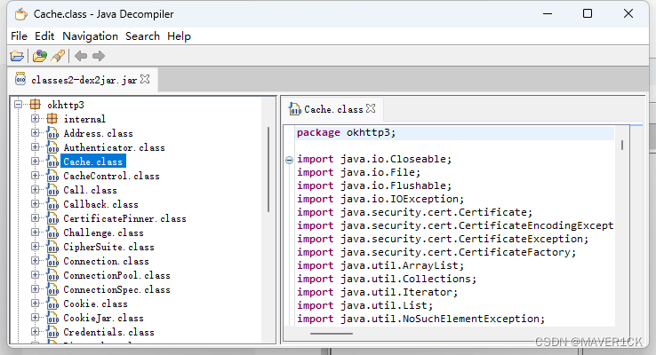Image resolution: width=656 pixels, height=355 pixels.
Task: Click the vertical scrollbar of the tree panel
Action: tap(268, 170)
